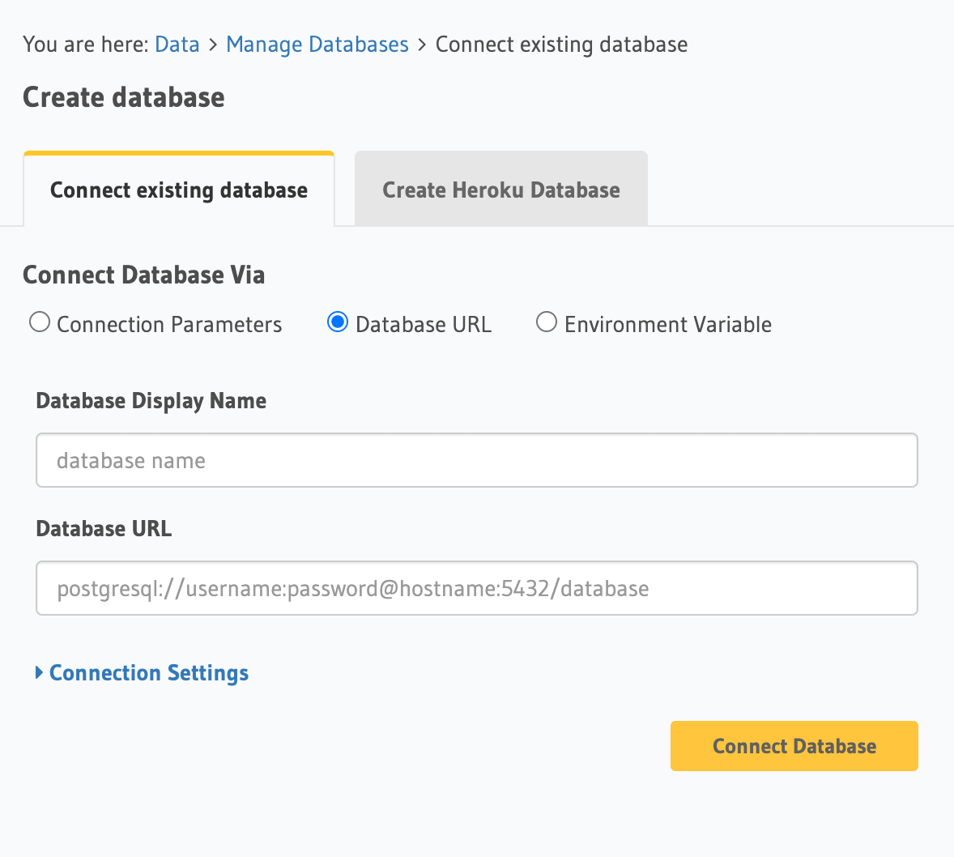Go to Manage Databases breadcrumb link
This screenshot has height=857, width=954.
[317, 44]
